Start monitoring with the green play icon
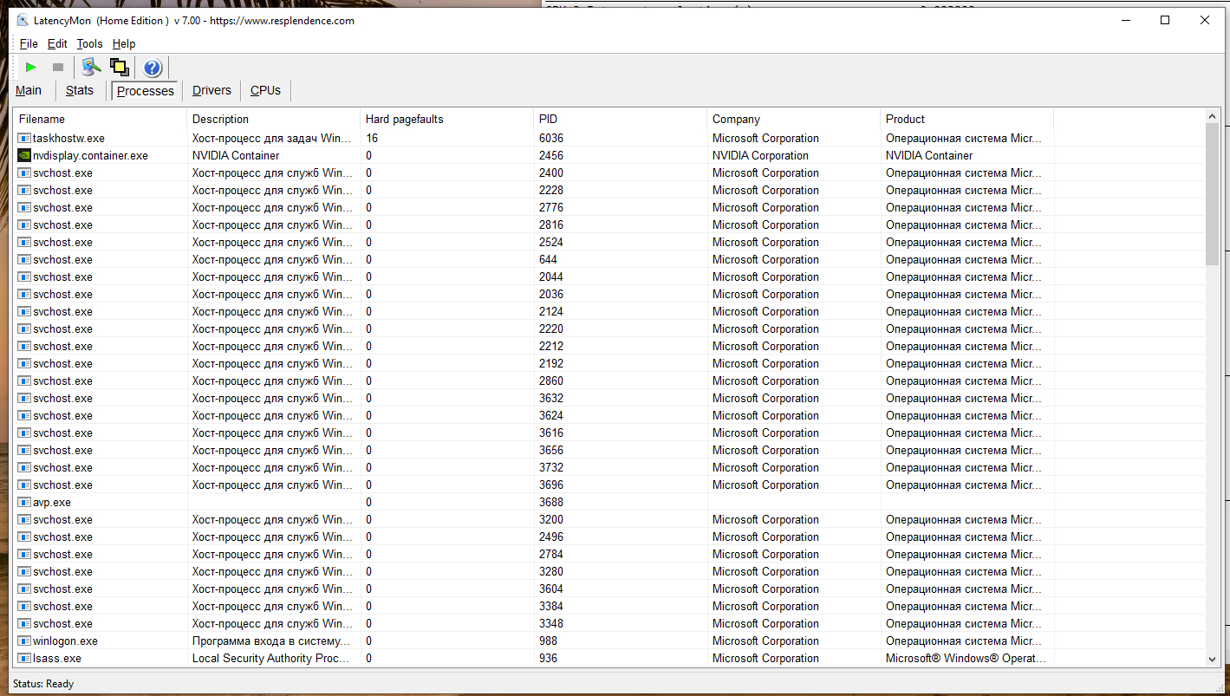Viewport: 1230px width, 696px height. [31, 67]
